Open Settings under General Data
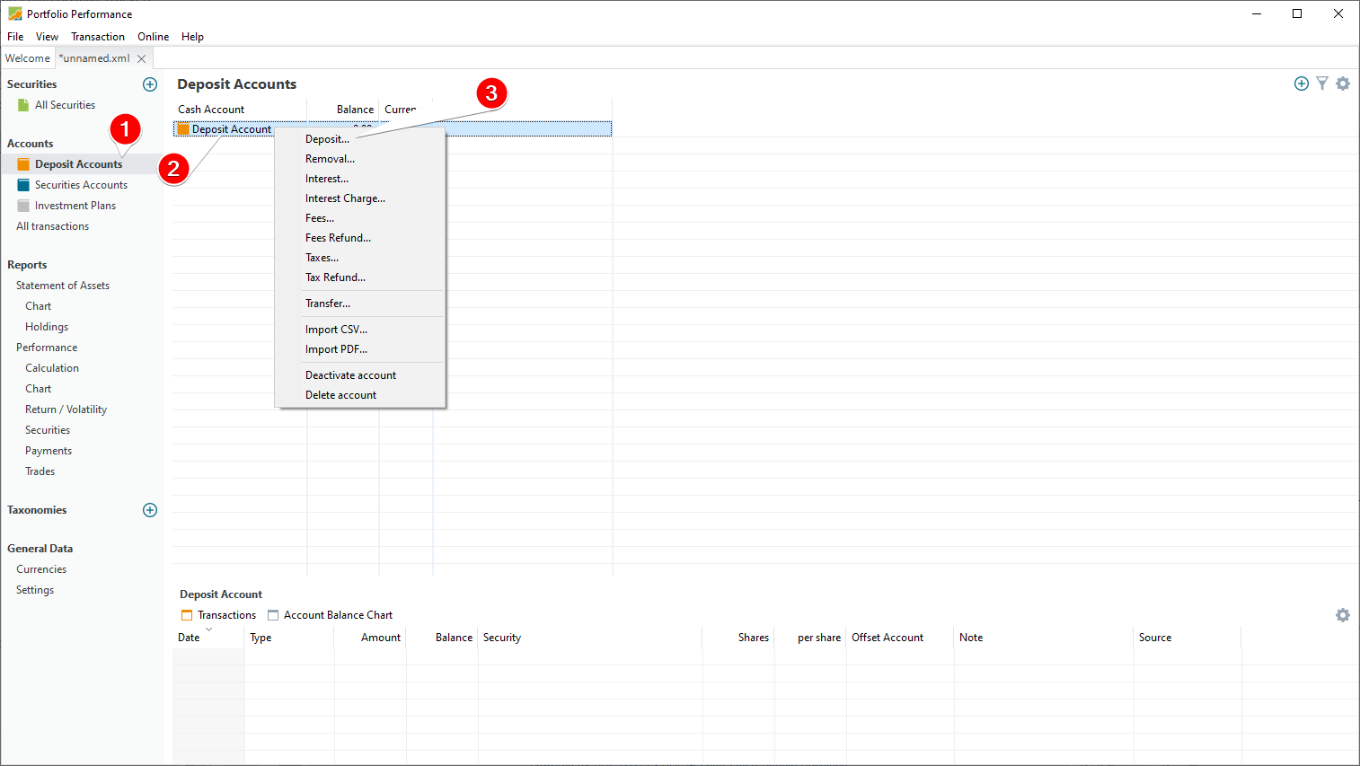1360x766 pixels. [35, 590]
